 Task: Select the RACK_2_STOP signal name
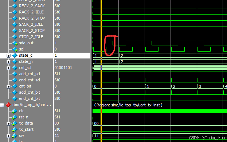pos(32,18)
